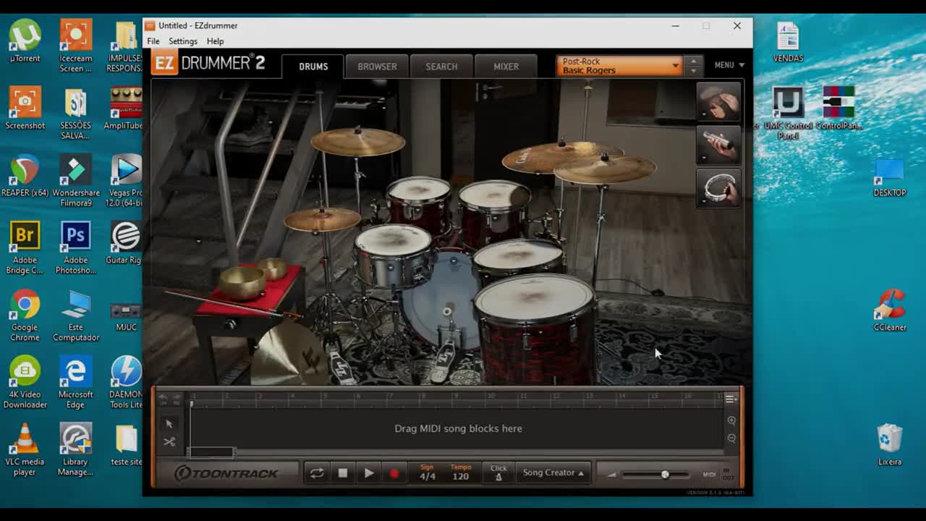
Task: Switch to the DRUMS tab
Action: click(x=313, y=66)
